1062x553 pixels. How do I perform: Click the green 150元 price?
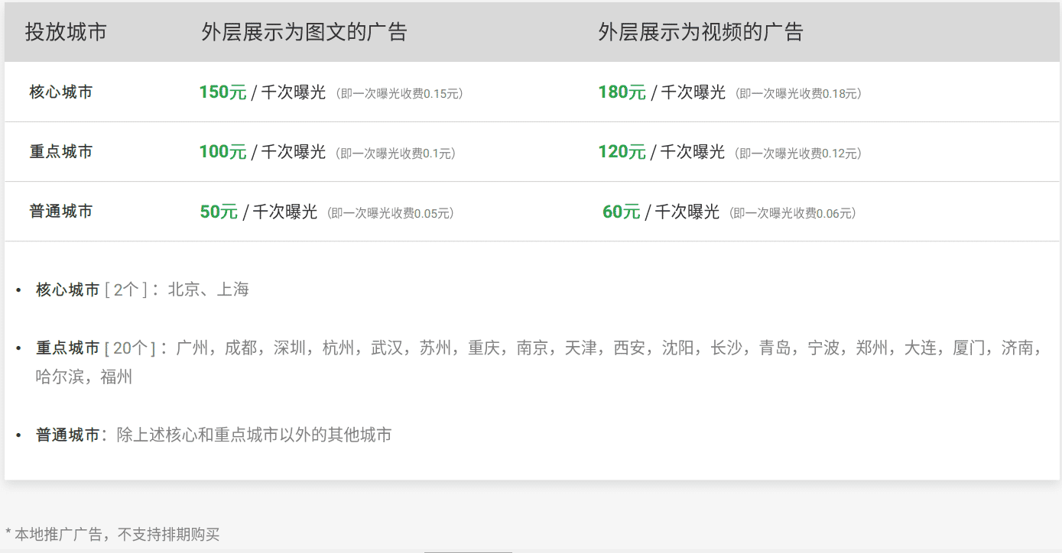(222, 92)
